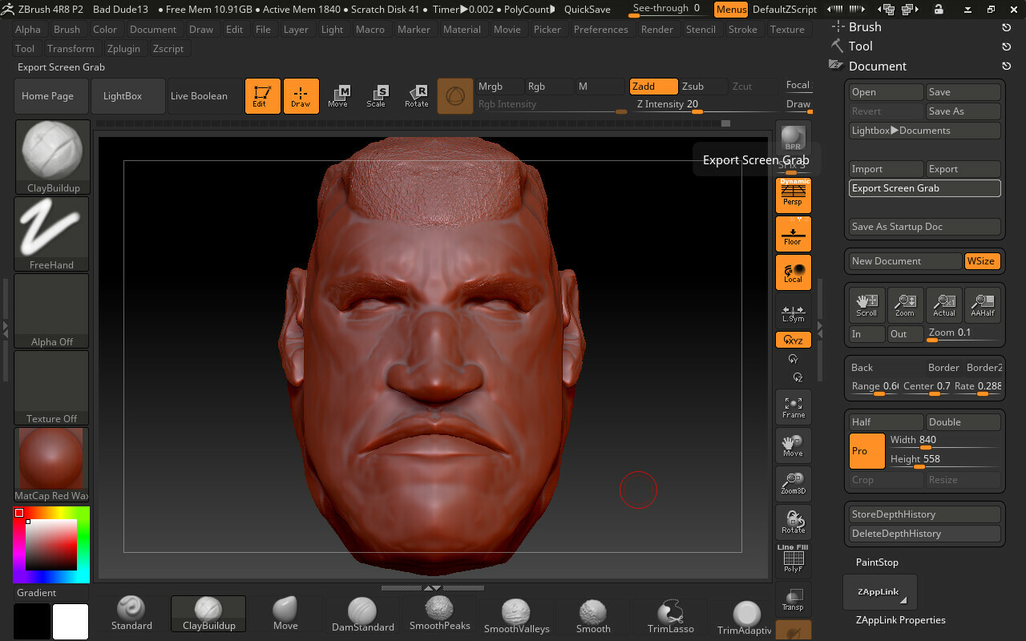The image size is (1026, 641).
Task: Click the Export Screen Grab button
Action: [x=923, y=187]
